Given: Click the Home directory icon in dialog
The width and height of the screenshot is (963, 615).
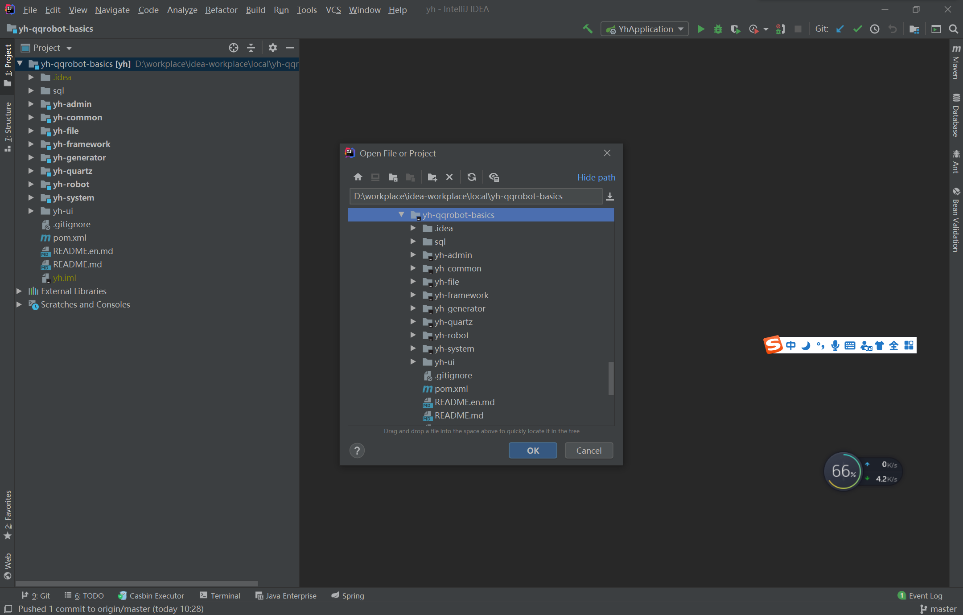Looking at the screenshot, I should [x=358, y=177].
